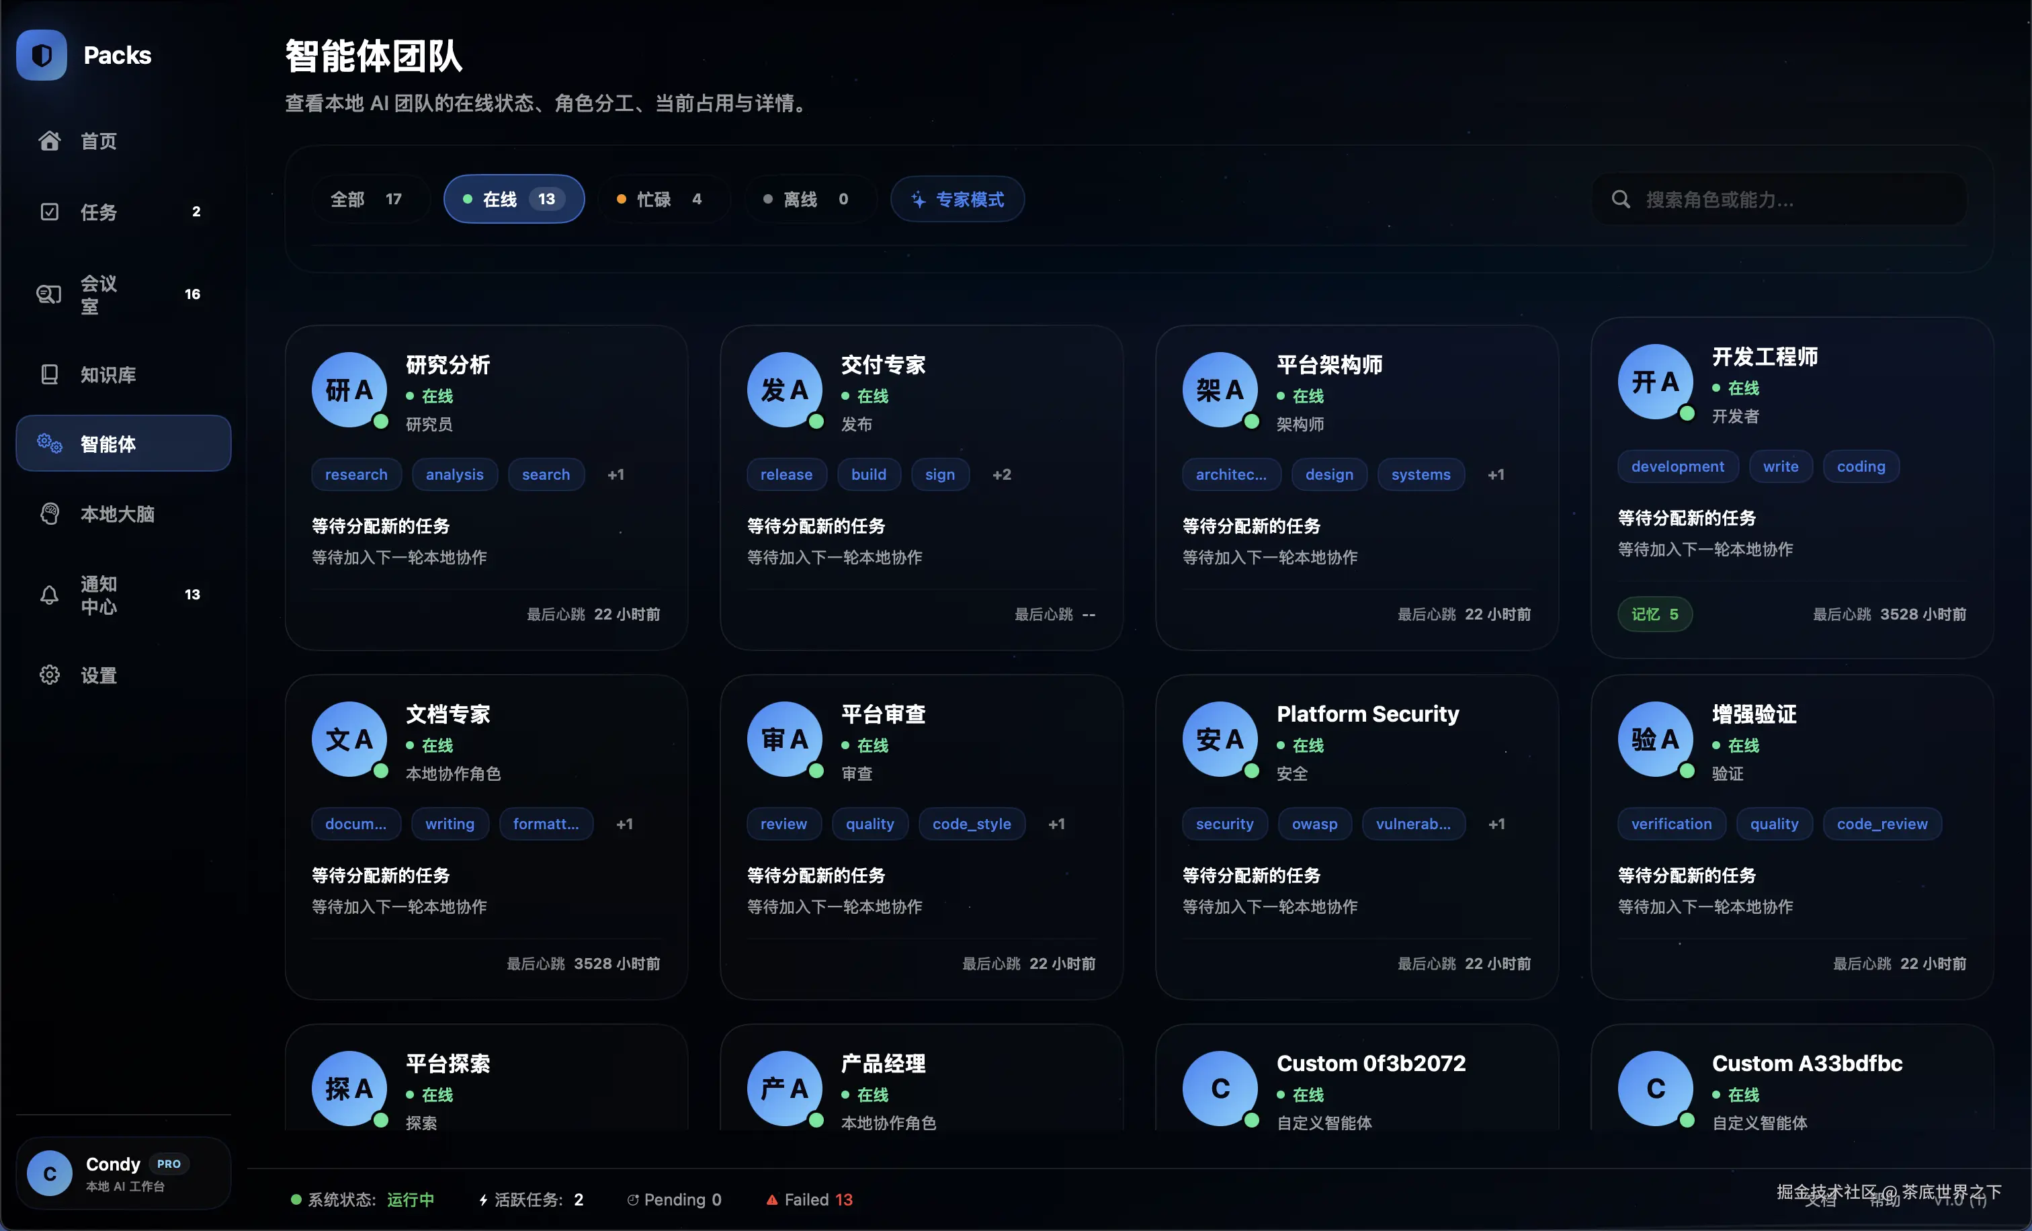Click the 搜索角色或能力 search field

pyautogui.click(x=1781, y=200)
